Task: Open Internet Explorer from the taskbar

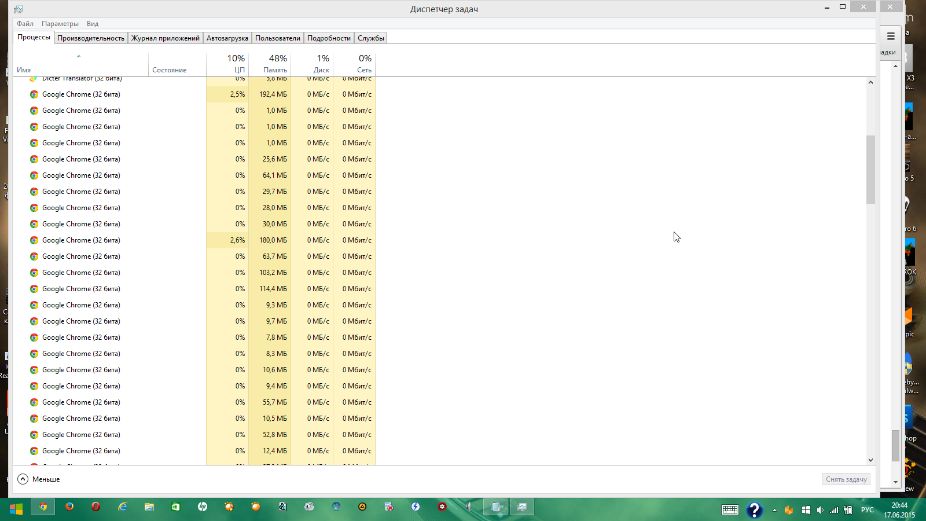Action: (123, 507)
